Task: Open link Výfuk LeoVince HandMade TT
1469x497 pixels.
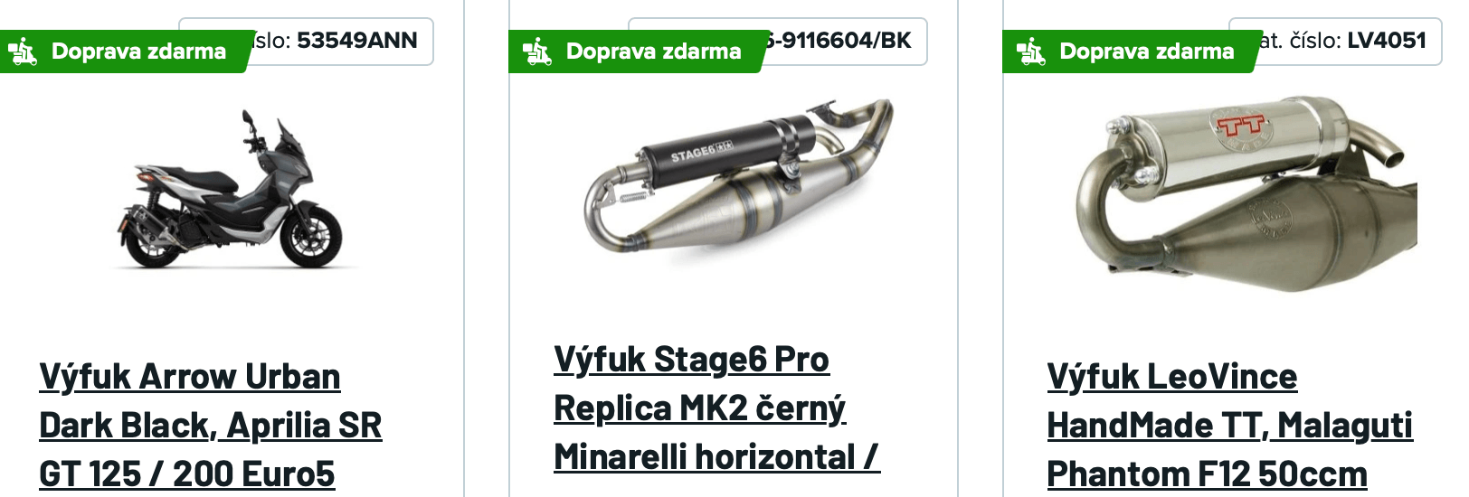Action: [1230, 425]
